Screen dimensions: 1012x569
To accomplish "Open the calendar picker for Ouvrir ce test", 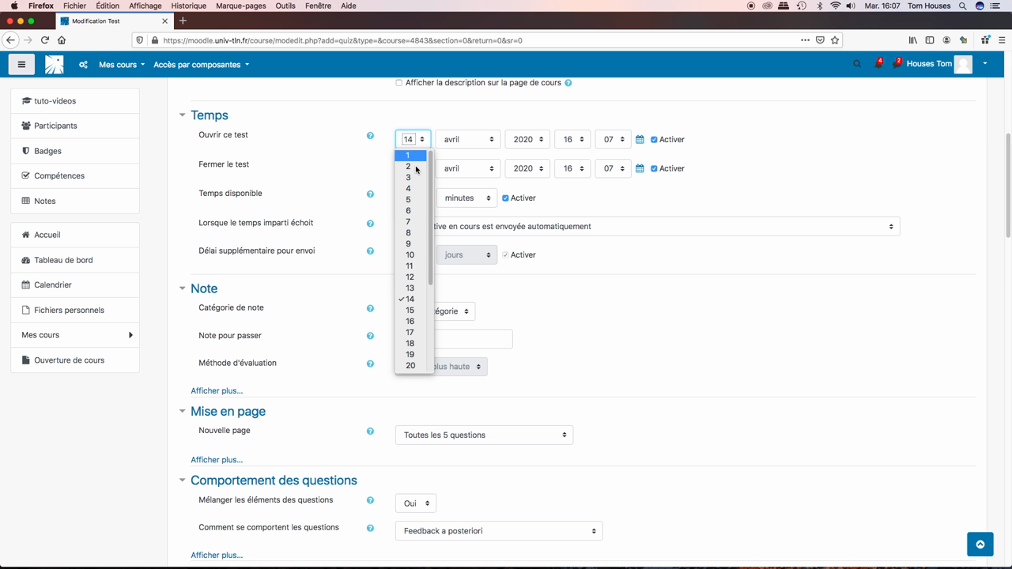I will 640,140.
